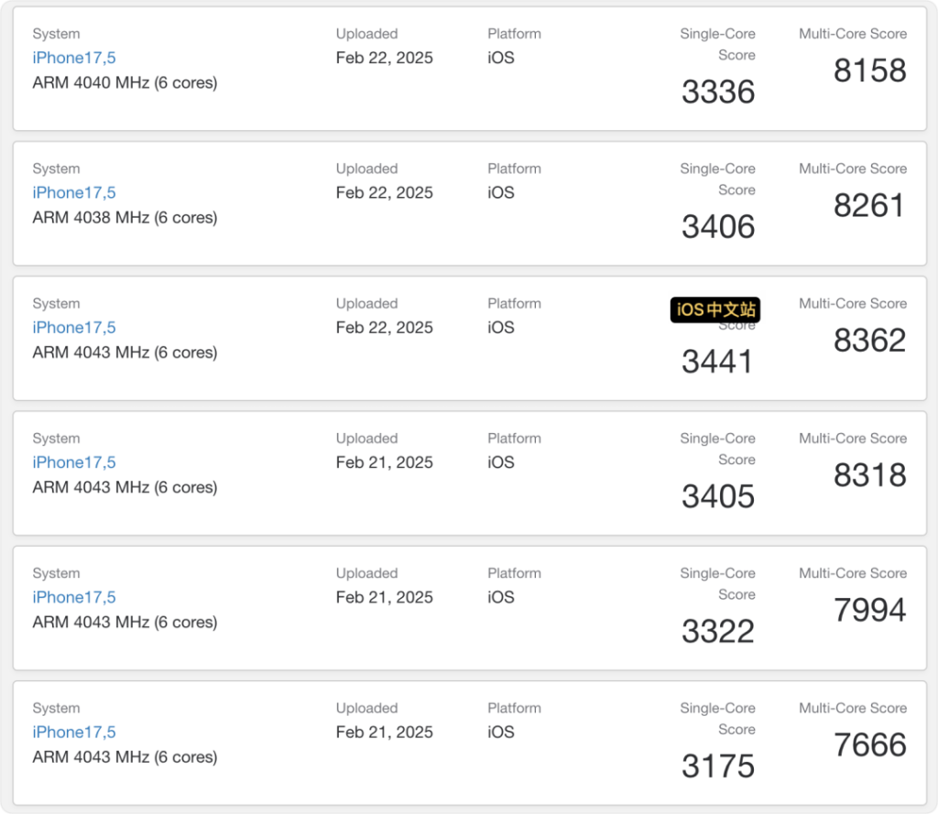Select the multi-core score 8362
The width and height of the screenshot is (938, 814).
pos(869,340)
